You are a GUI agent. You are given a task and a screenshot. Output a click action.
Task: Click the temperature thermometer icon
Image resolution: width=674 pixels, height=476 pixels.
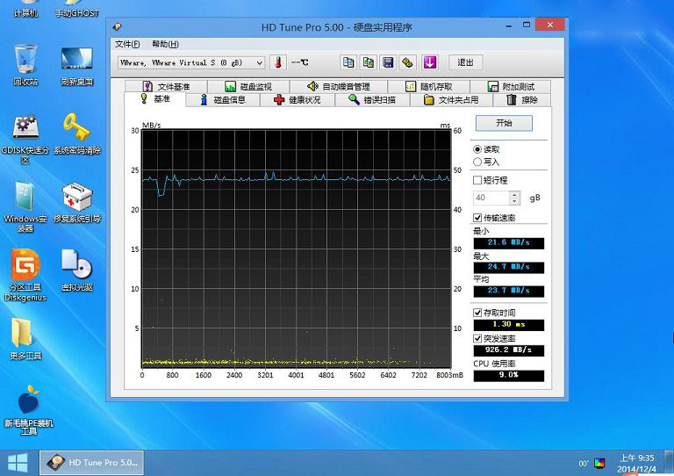[x=278, y=62]
